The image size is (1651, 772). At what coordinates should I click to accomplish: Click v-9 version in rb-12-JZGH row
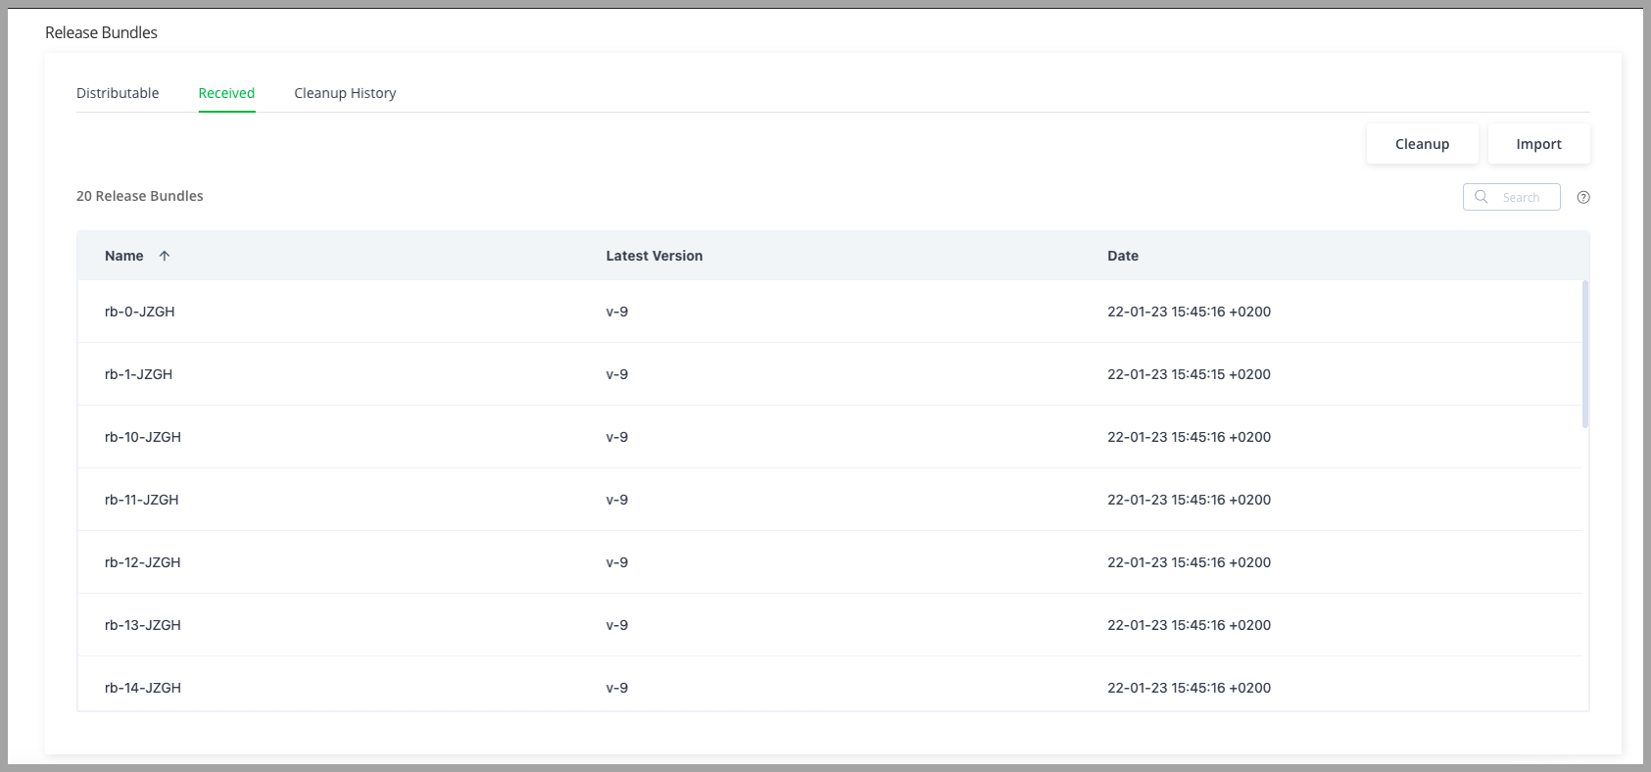(617, 562)
